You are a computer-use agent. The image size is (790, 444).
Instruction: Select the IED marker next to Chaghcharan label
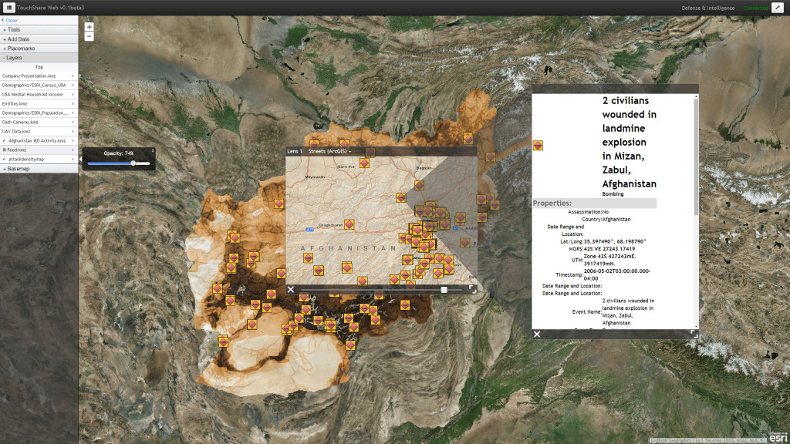point(349,224)
